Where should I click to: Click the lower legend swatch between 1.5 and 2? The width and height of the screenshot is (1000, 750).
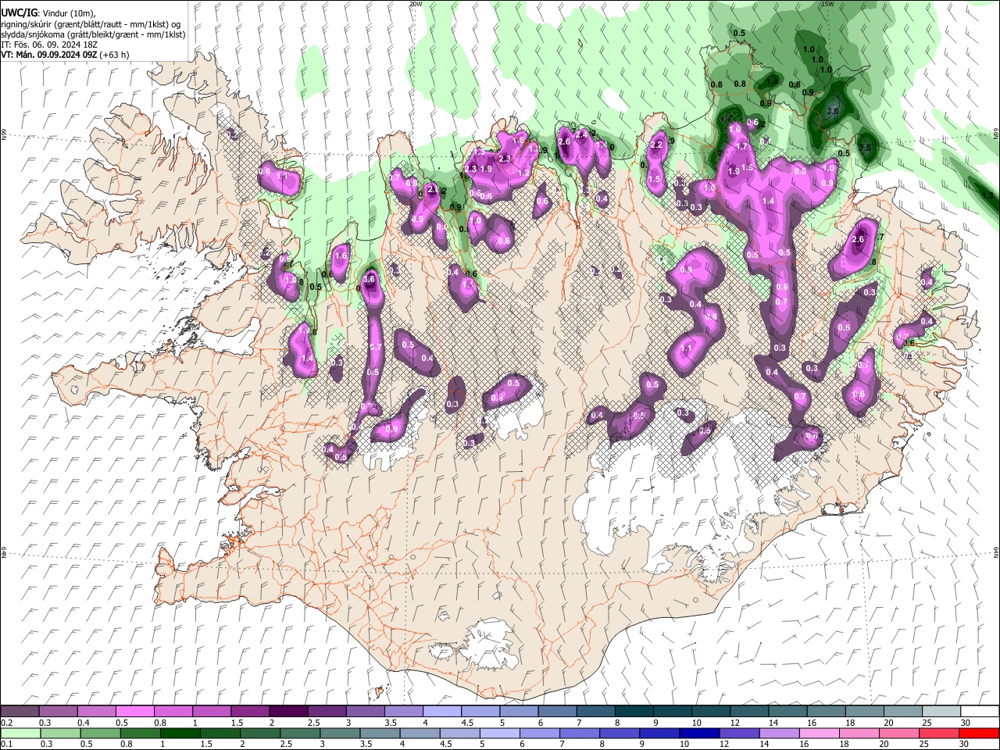[x=220, y=733]
